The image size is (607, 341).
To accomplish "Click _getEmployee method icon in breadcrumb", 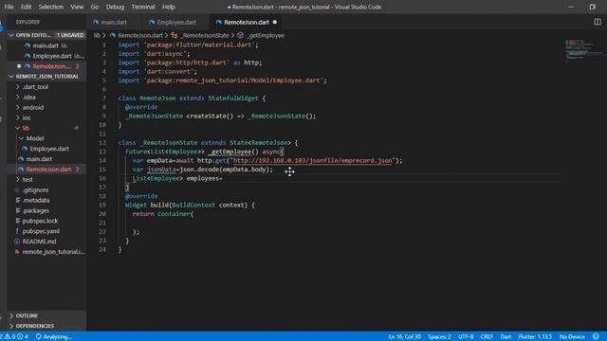I will (x=240, y=35).
